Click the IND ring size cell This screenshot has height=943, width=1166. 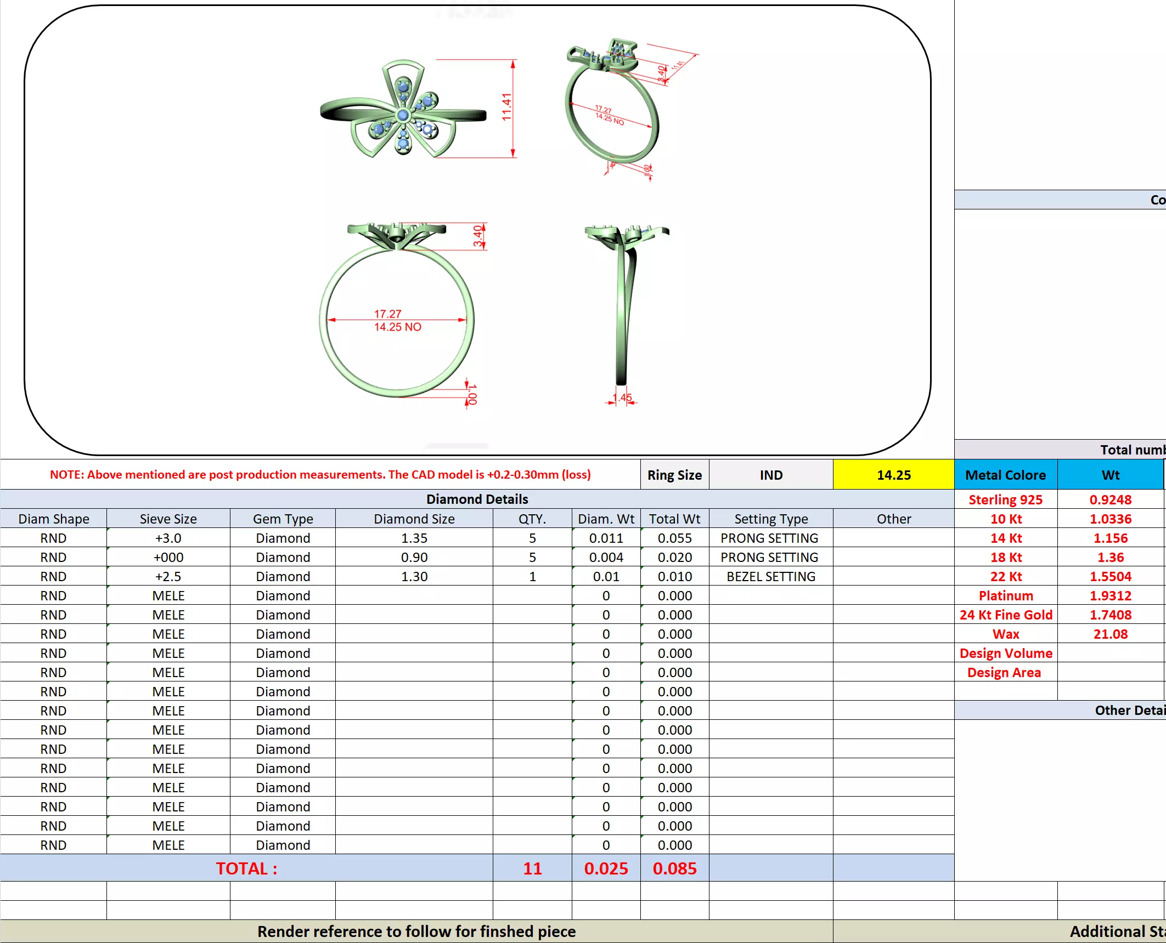[x=771, y=475]
